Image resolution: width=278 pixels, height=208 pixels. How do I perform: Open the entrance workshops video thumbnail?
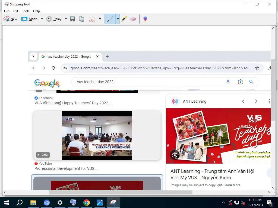tap(97, 135)
